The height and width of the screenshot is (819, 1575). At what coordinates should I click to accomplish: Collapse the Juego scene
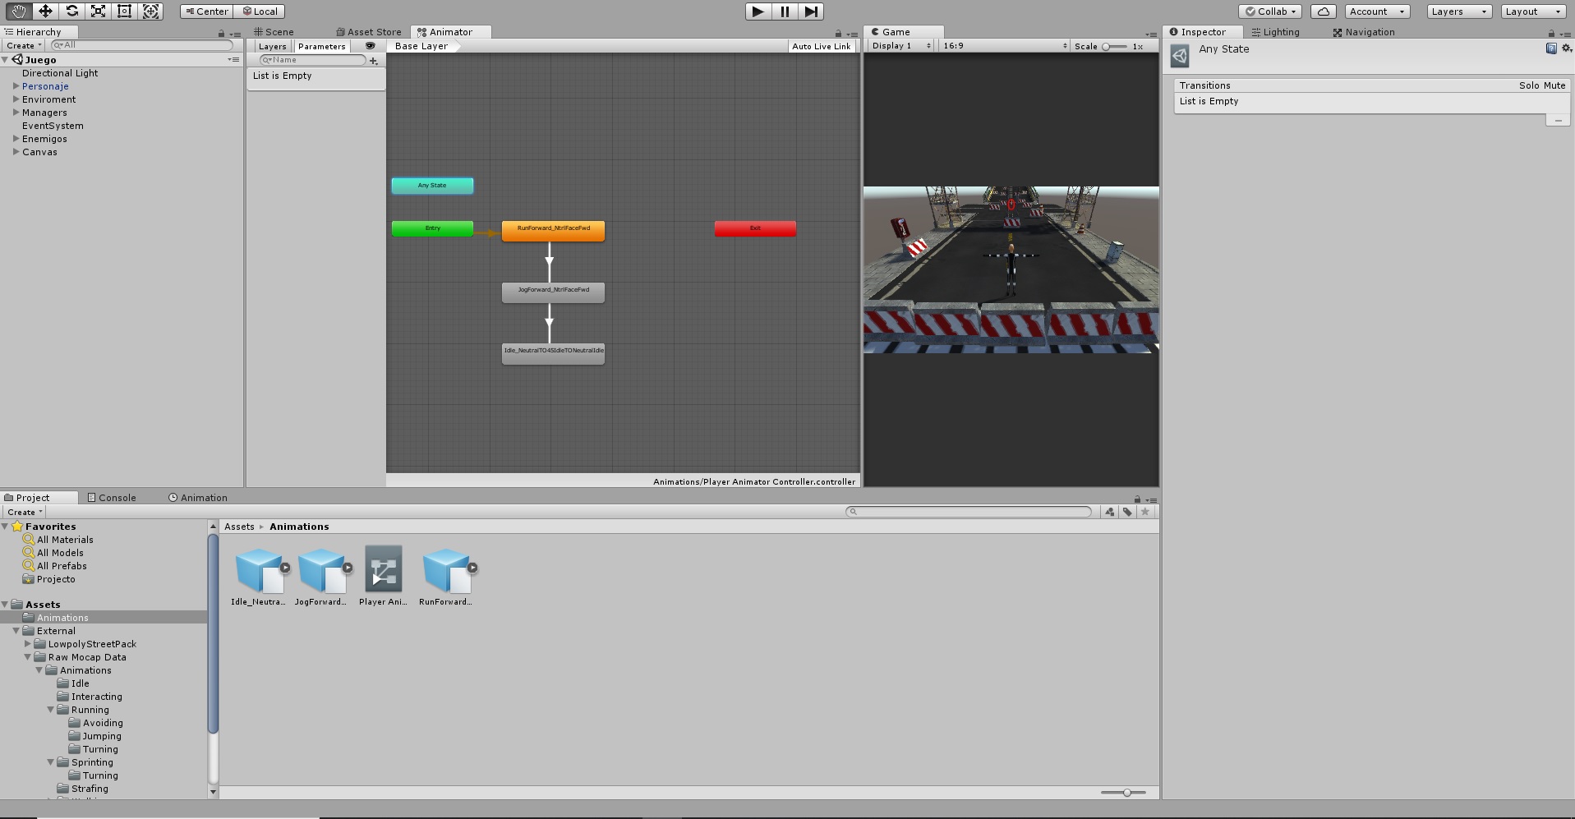coord(5,60)
